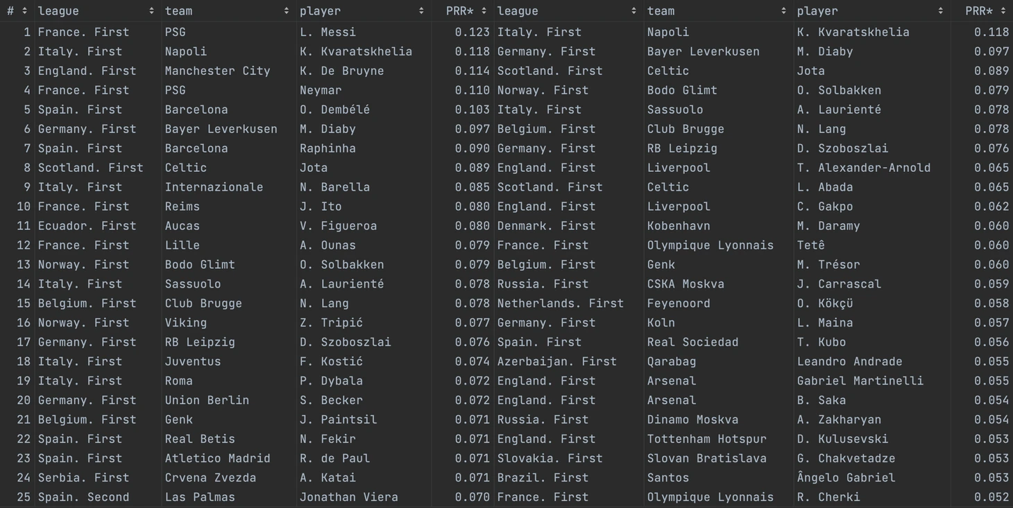Click sort arrows of the second team column

[x=783, y=11]
